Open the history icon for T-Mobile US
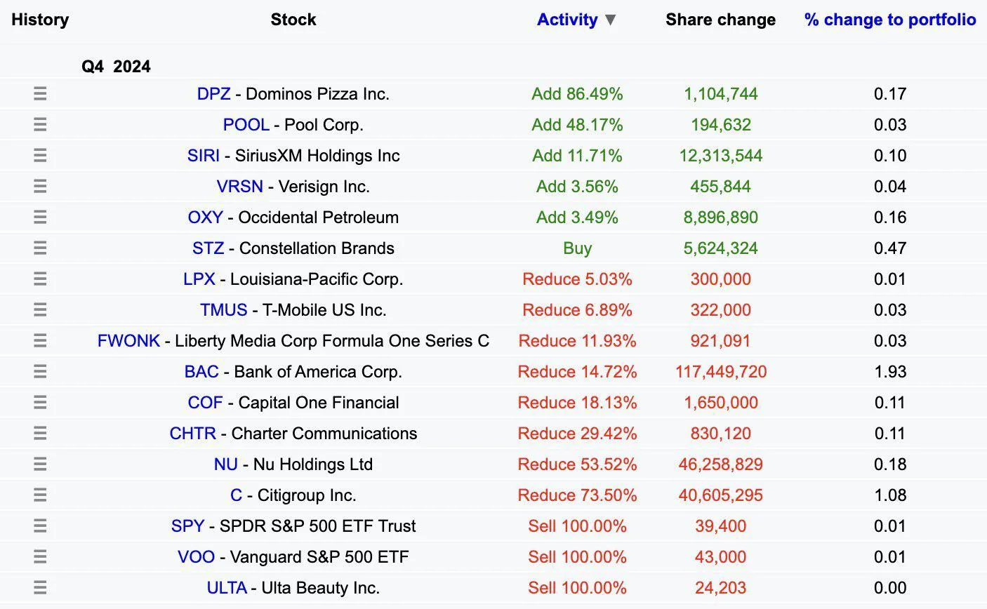Screen dimensions: 987x609 pos(40,310)
